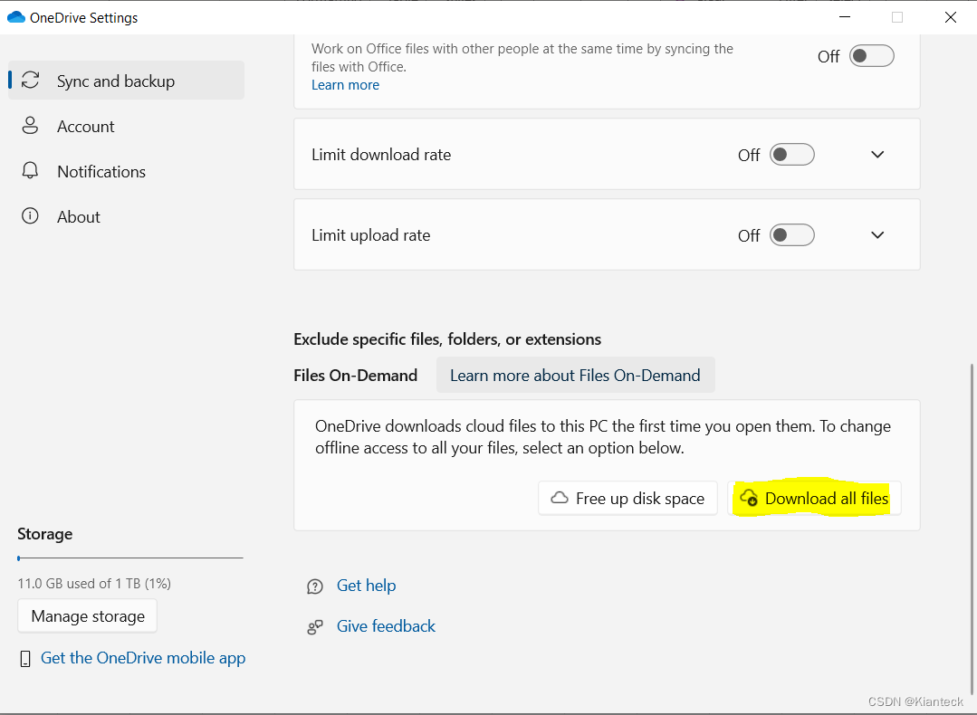The image size is (977, 715).
Task: Click the bell icon beside Notifications
Action: tap(30, 171)
